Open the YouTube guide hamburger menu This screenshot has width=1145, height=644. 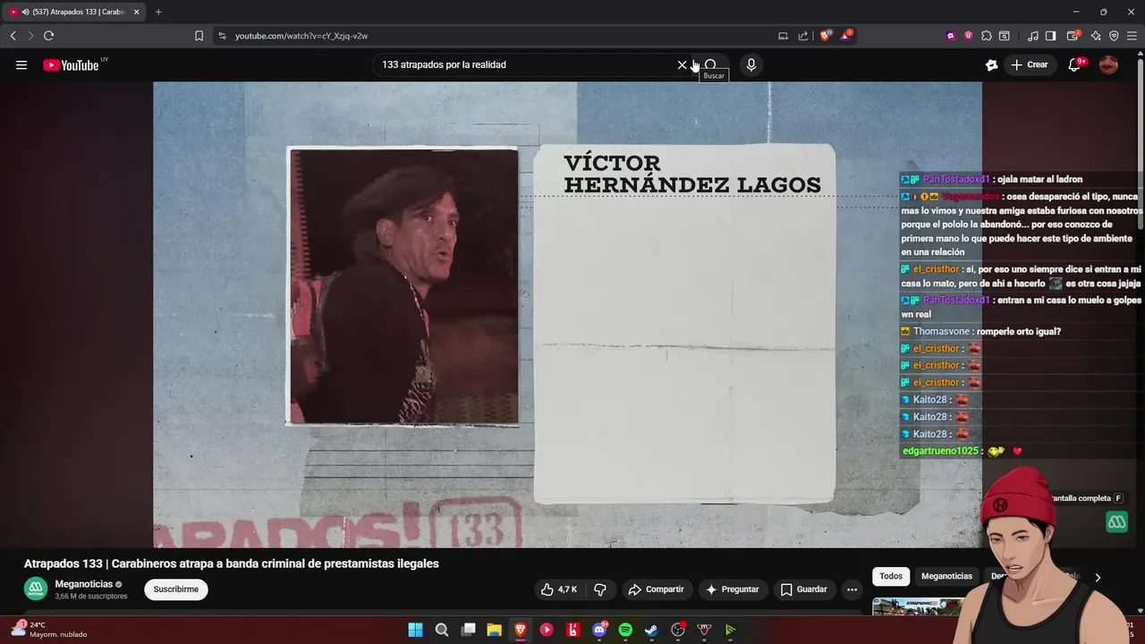pyautogui.click(x=21, y=64)
